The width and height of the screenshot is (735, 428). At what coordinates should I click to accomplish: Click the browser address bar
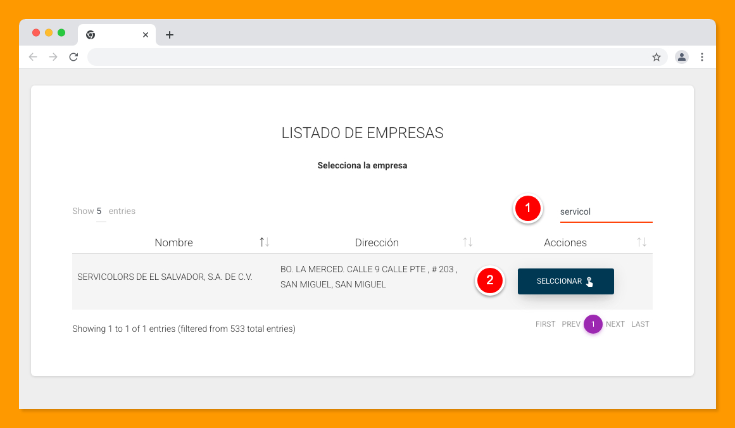click(x=367, y=57)
